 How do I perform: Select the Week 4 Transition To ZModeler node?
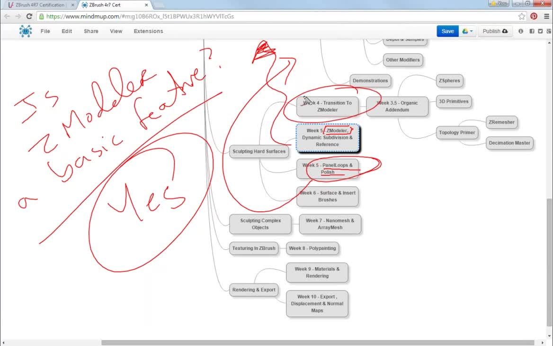point(327,106)
